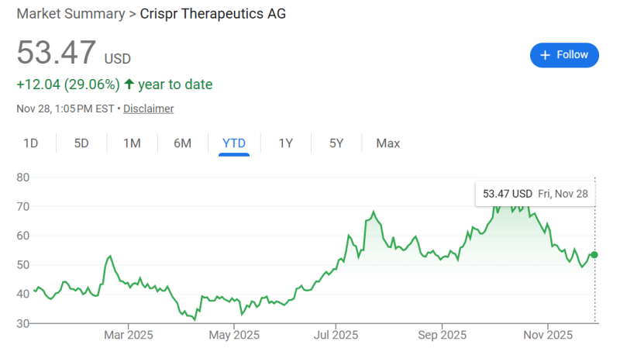Screen dimensions: 620x355
Task: Click the Mar 2025 axis label
Action: pos(129,336)
